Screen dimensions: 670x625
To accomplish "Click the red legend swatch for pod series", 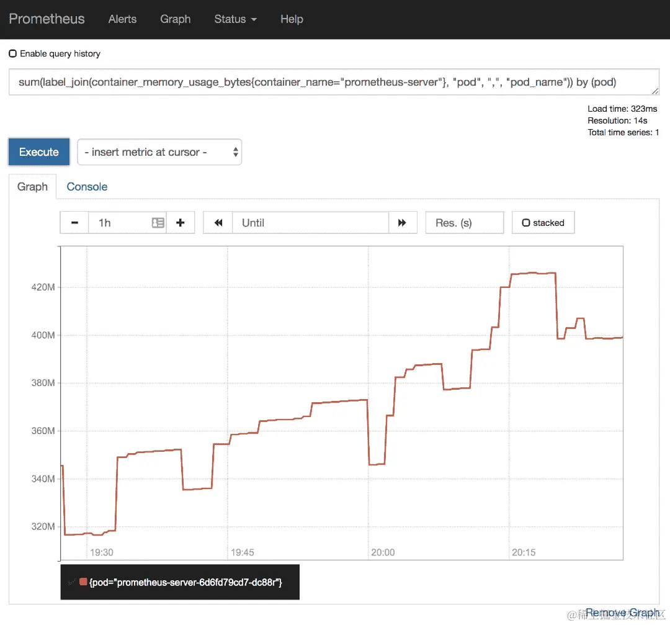I will pos(83,582).
